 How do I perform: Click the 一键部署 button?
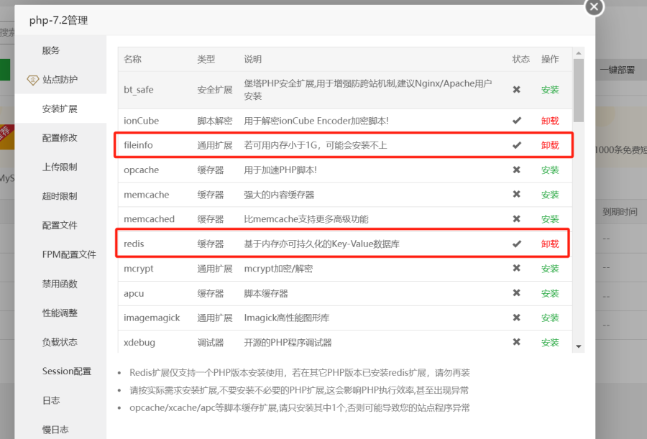[617, 69]
